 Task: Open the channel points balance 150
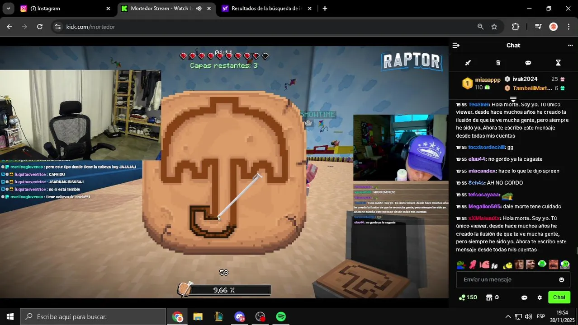pyautogui.click(x=468, y=297)
